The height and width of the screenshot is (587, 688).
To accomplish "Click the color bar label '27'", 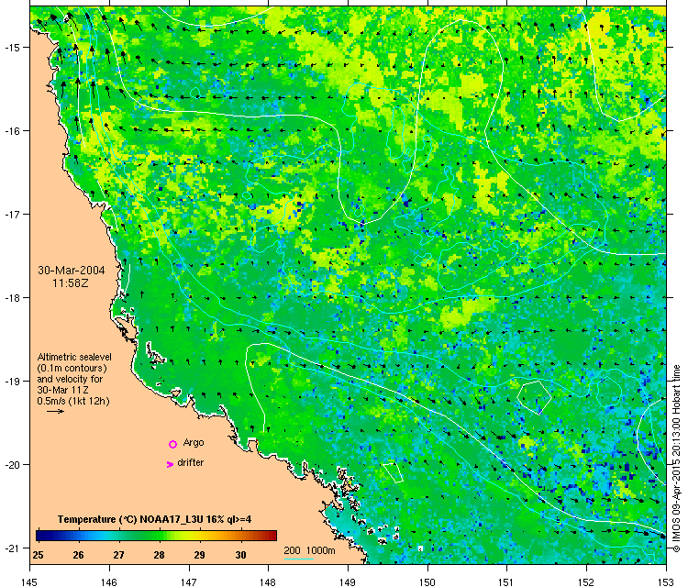I will [x=118, y=555].
